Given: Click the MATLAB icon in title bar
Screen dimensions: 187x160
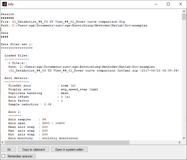Looking at the screenshot, I should 5,4.
